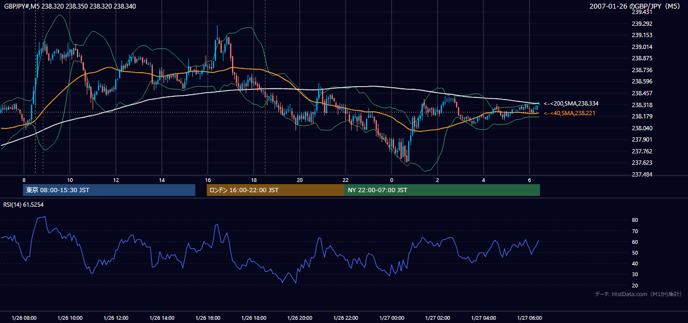Click hour label 12 under the price chart

pyautogui.click(x=116, y=180)
